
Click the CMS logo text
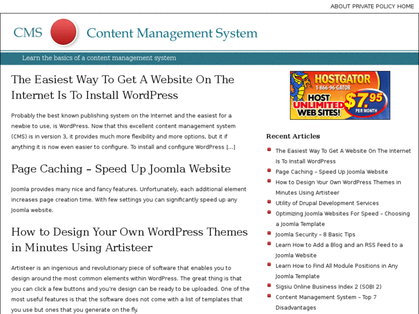pyautogui.click(x=28, y=33)
